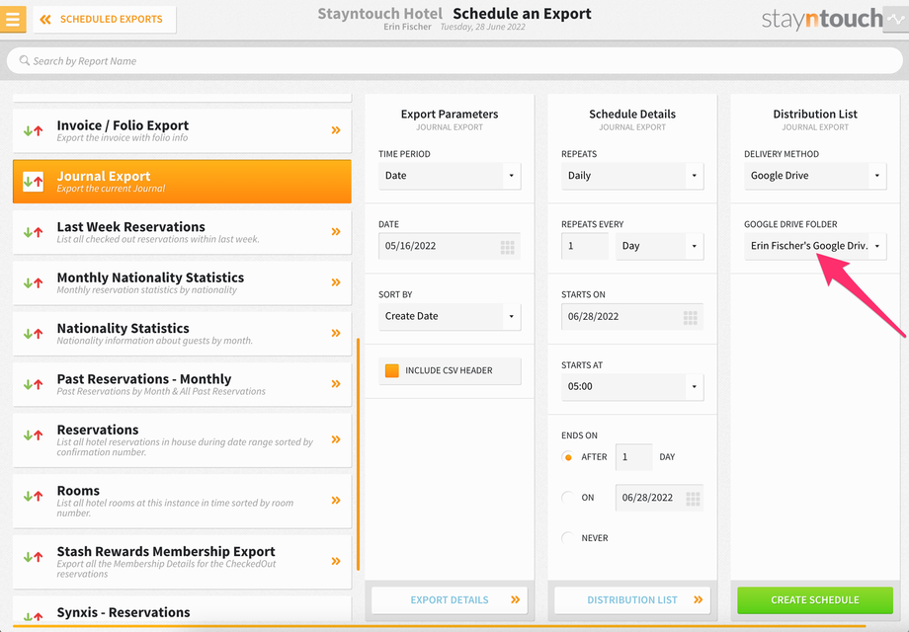Click the Monthly Nationality Statistics arrows icon
Screen dimensions: 909x632
33,283
